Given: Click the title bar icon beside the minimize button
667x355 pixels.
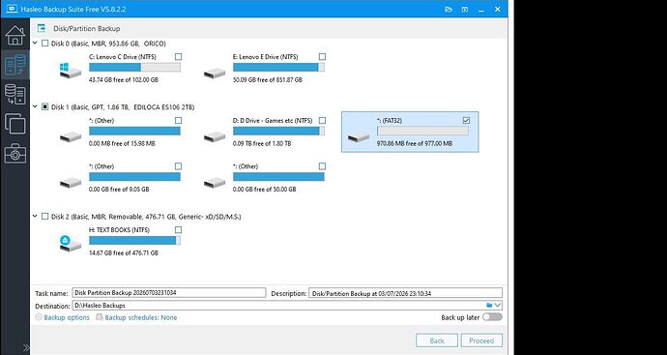Looking at the screenshot, I should [465, 9].
